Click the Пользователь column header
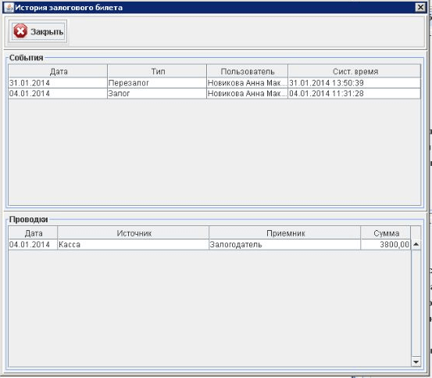 point(247,71)
